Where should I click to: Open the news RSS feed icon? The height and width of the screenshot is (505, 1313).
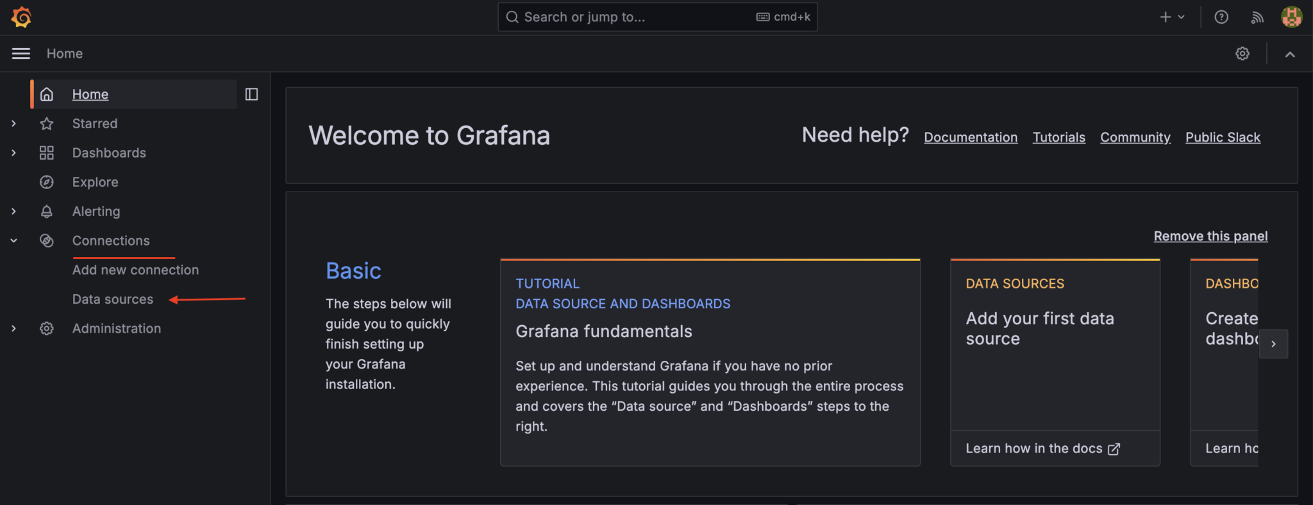pyautogui.click(x=1257, y=17)
